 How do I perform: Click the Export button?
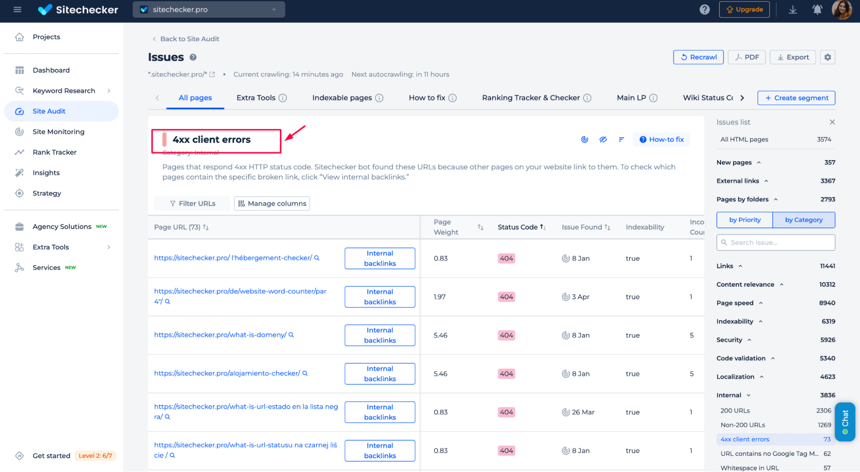tap(792, 57)
